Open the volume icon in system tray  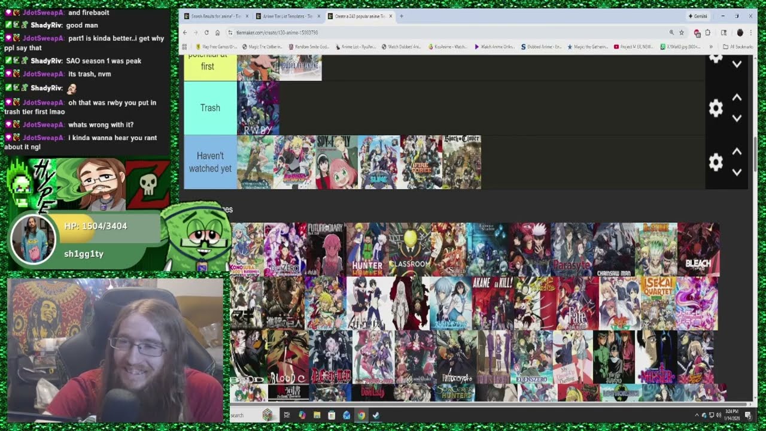coord(719,415)
